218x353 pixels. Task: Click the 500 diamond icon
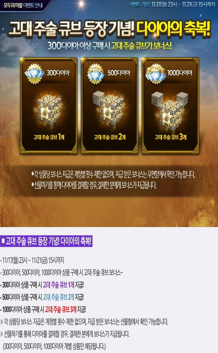pos(96,73)
